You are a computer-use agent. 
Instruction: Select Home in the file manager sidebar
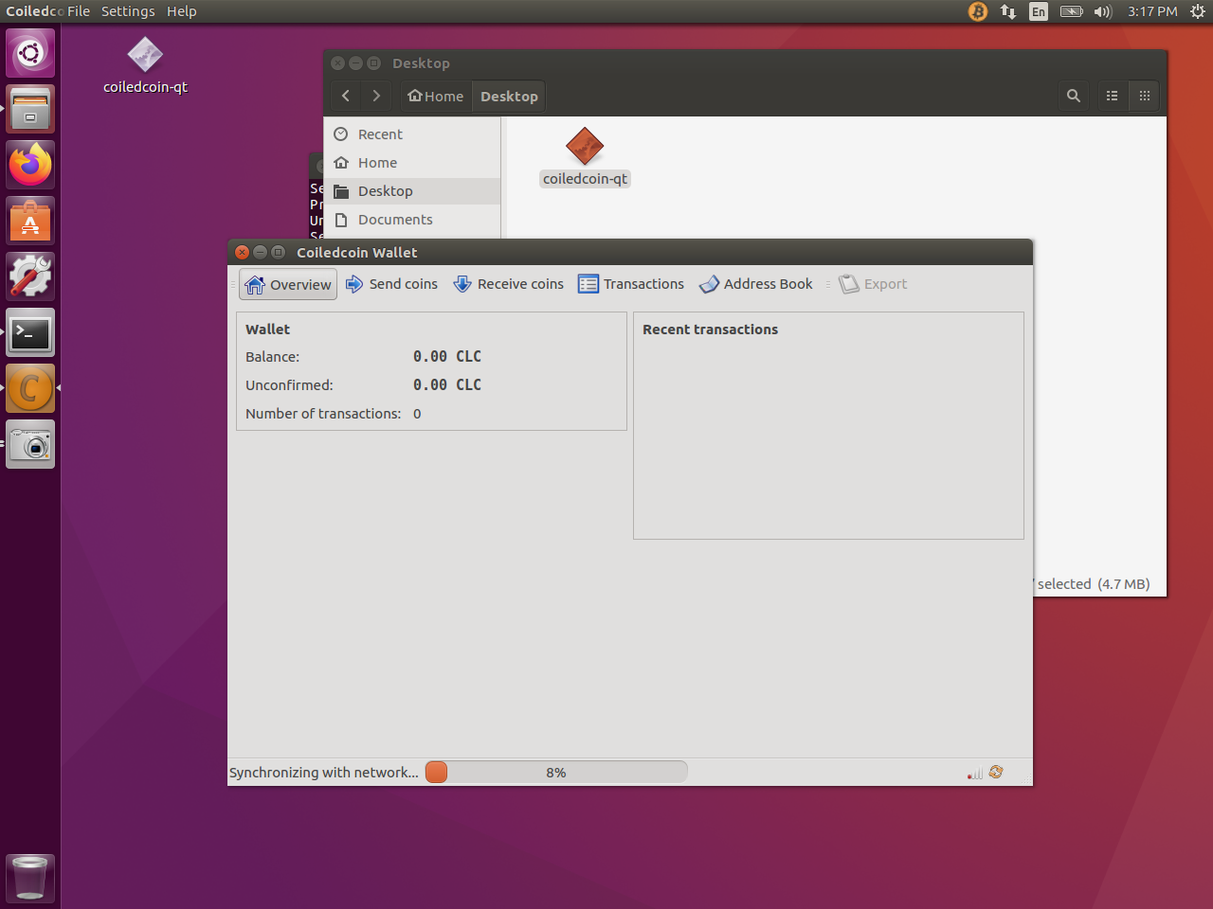[x=412, y=163]
